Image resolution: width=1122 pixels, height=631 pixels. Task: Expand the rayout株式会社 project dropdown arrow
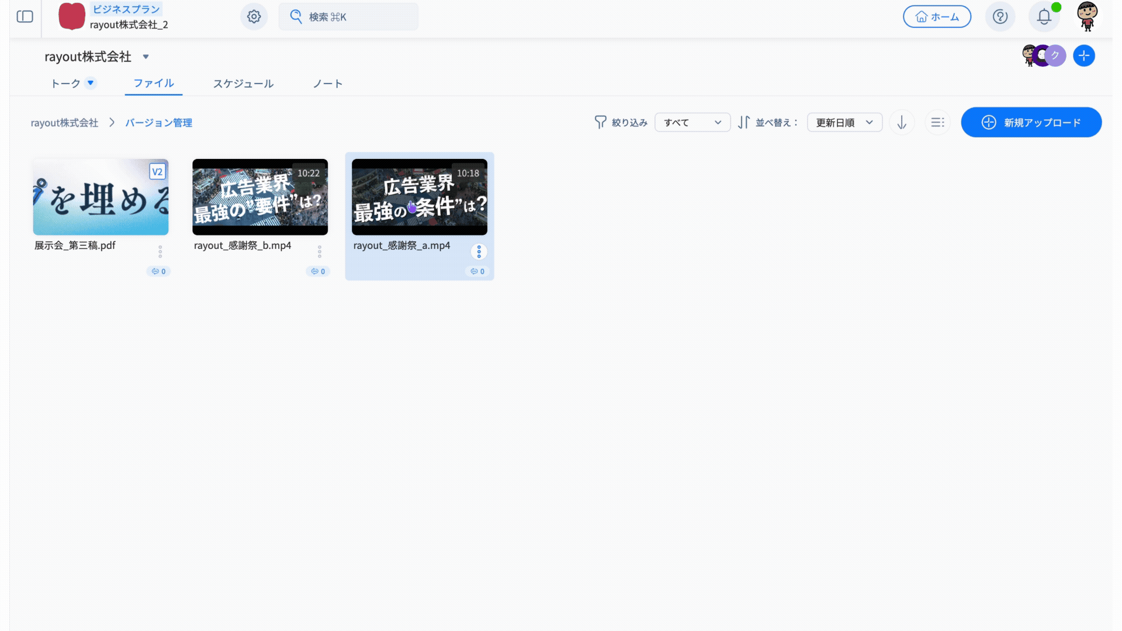(x=146, y=57)
